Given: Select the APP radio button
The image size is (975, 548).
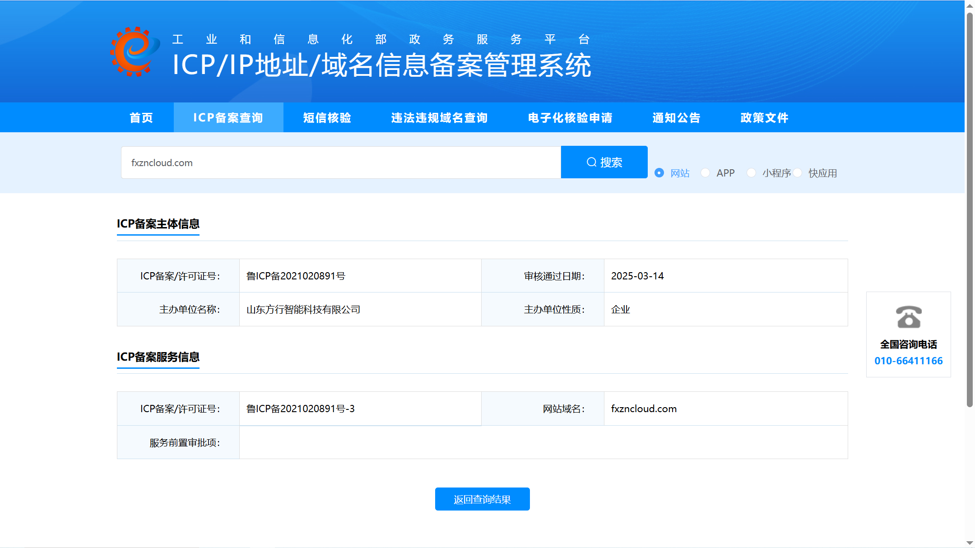Looking at the screenshot, I should [706, 173].
